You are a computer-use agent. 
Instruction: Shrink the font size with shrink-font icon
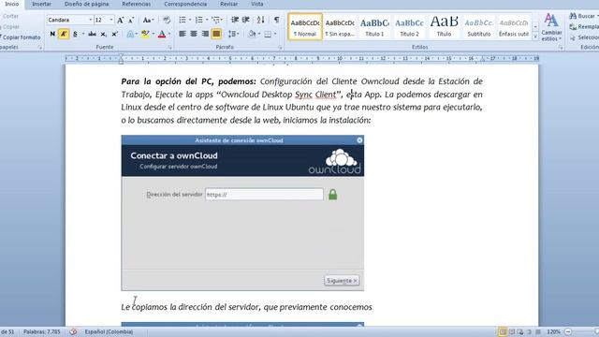click(x=131, y=20)
